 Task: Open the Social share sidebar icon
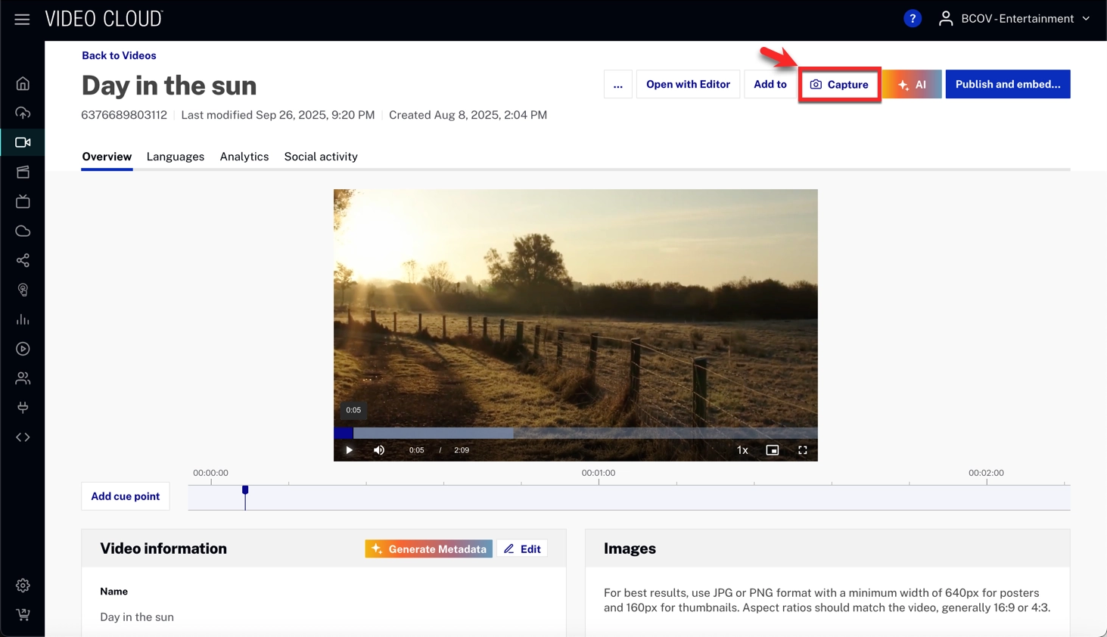23,261
